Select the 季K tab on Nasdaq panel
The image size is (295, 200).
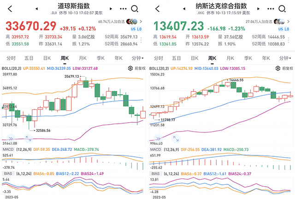pos(248,58)
